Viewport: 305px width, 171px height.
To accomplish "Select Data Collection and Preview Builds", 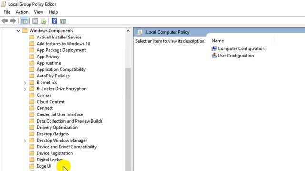I will pyautogui.click(x=70, y=121).
